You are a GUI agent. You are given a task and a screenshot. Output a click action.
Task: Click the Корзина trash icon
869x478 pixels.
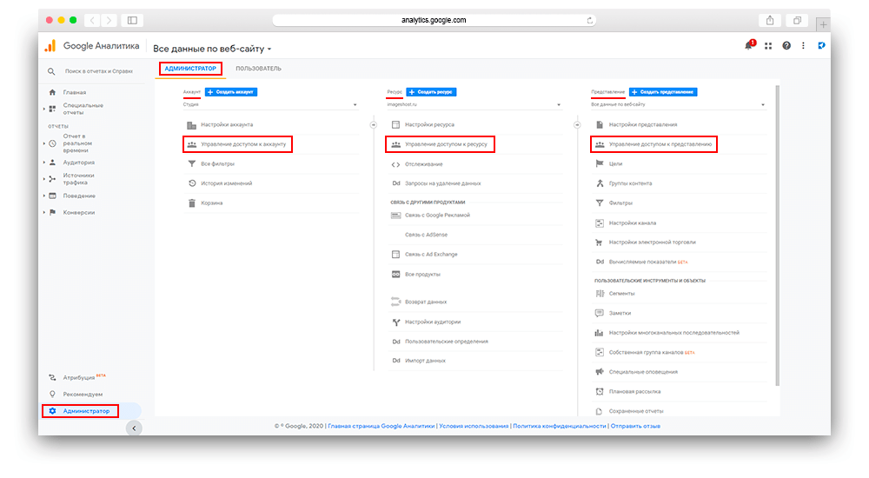(x=192, y=203)
